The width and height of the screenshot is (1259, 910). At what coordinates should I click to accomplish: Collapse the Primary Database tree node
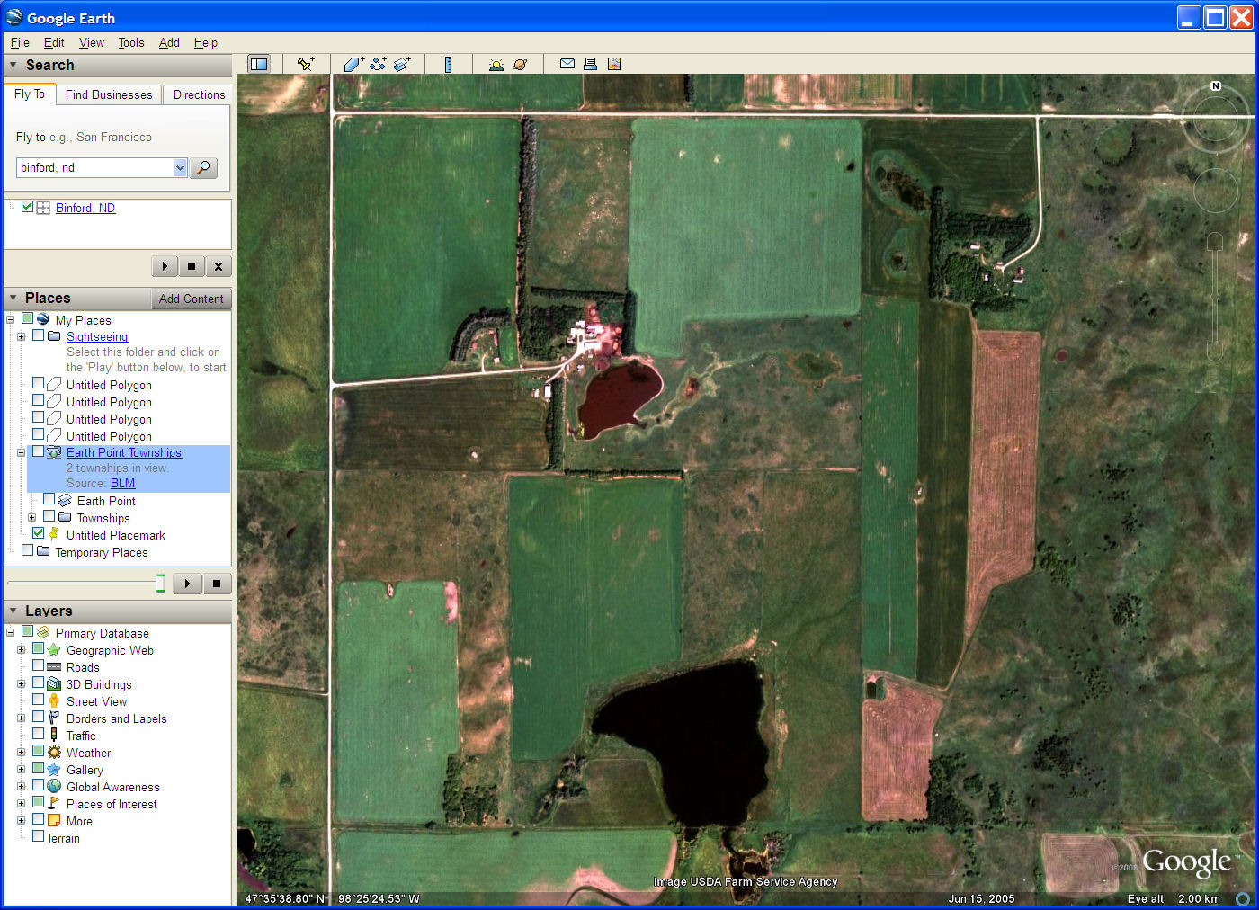pos(10,632)
